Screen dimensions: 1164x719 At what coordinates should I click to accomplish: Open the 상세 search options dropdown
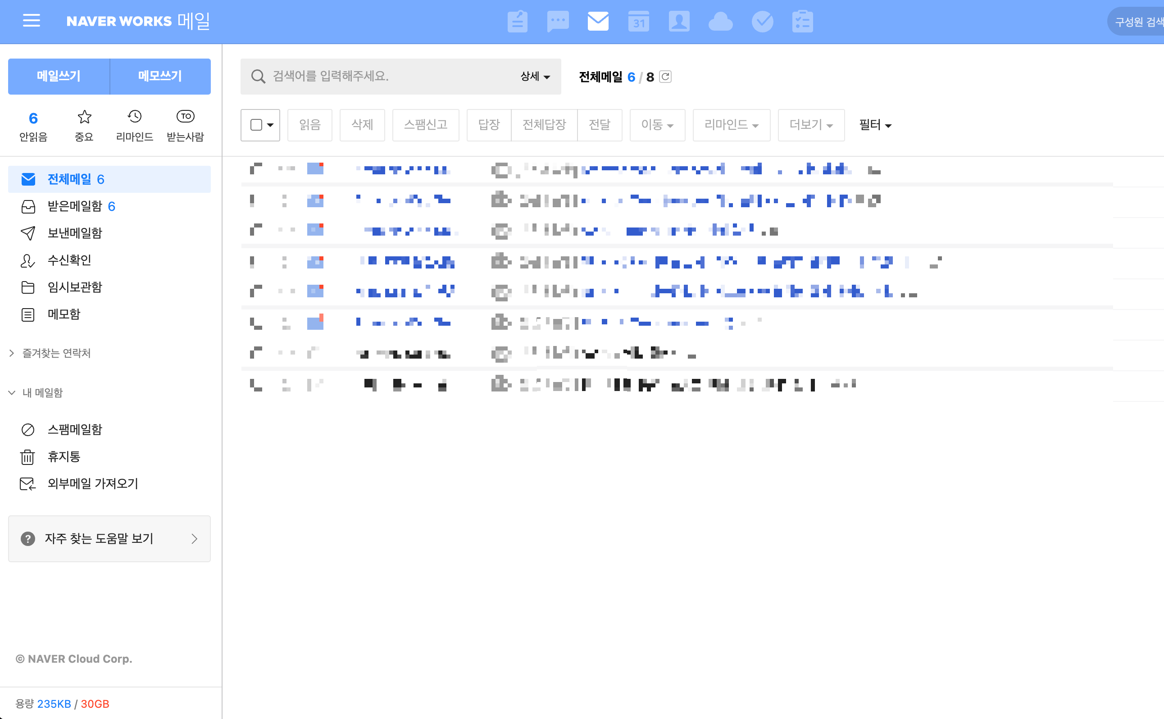point(535,77)
